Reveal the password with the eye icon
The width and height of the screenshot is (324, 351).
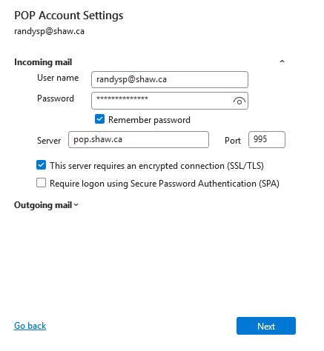[239, 101]
